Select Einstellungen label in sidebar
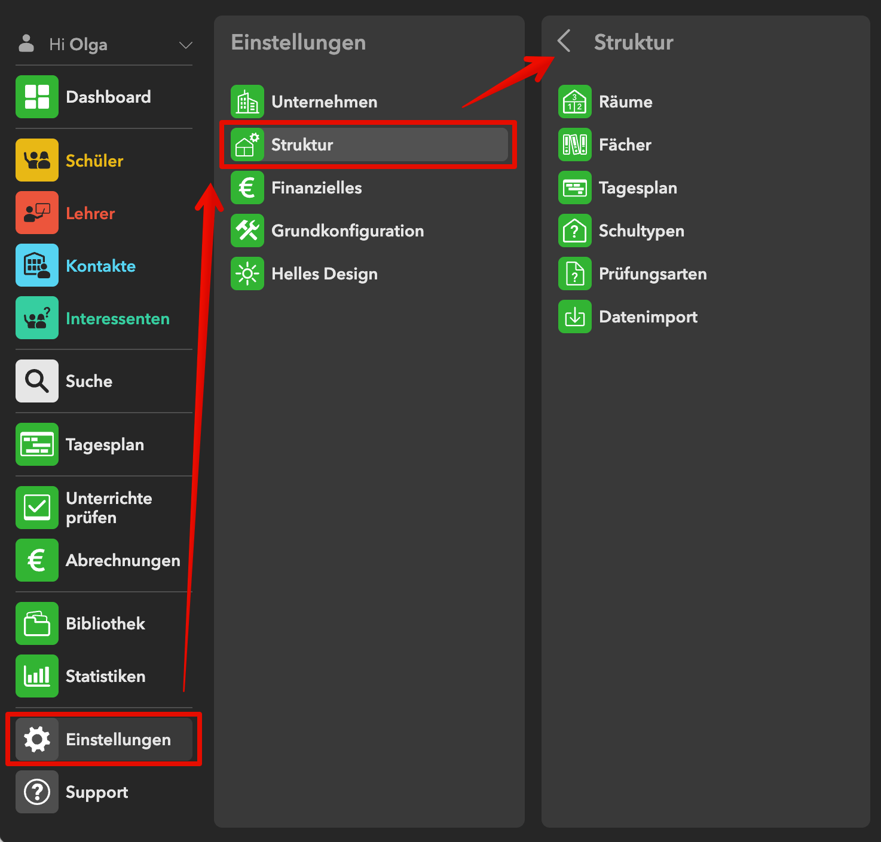Viewport: 881px width, 842px height. (x=118, y=740)
